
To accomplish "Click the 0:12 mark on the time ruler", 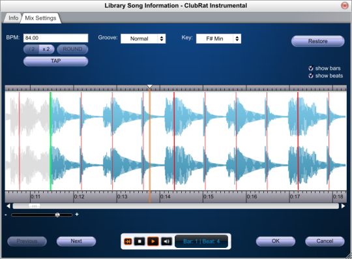I will (79, 197).
